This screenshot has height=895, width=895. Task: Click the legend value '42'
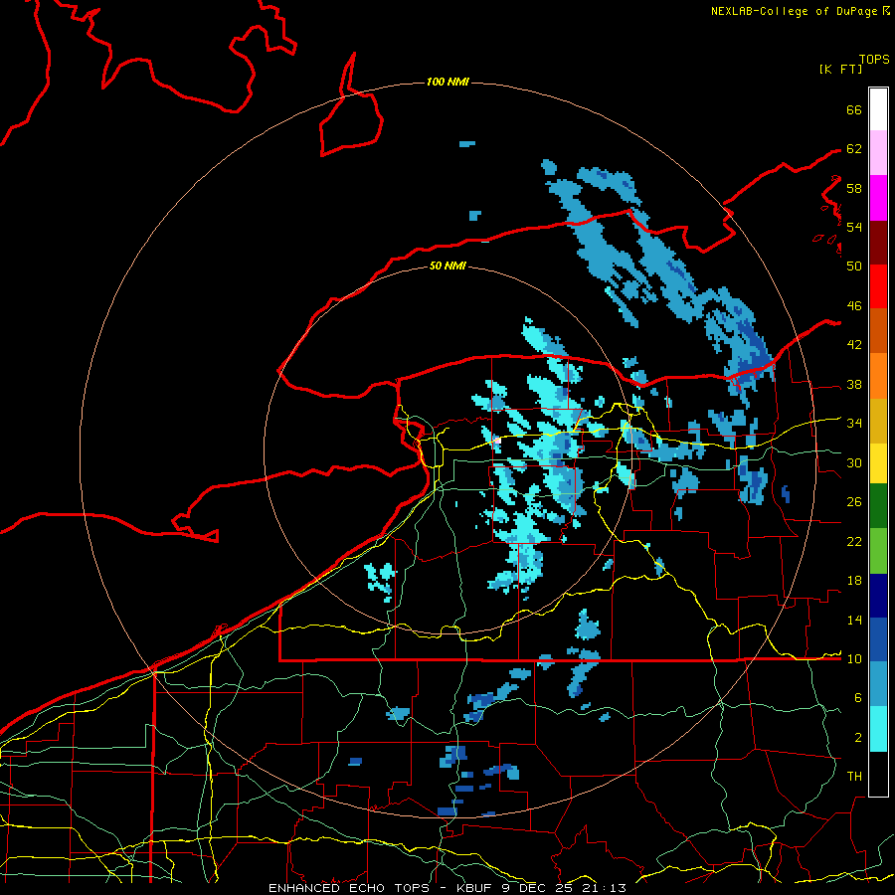(x=854, y=345)
